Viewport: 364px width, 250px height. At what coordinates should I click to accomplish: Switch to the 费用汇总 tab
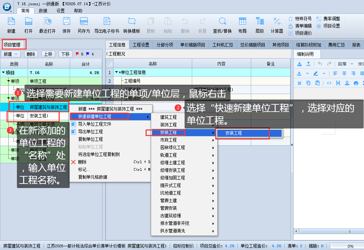337,45
